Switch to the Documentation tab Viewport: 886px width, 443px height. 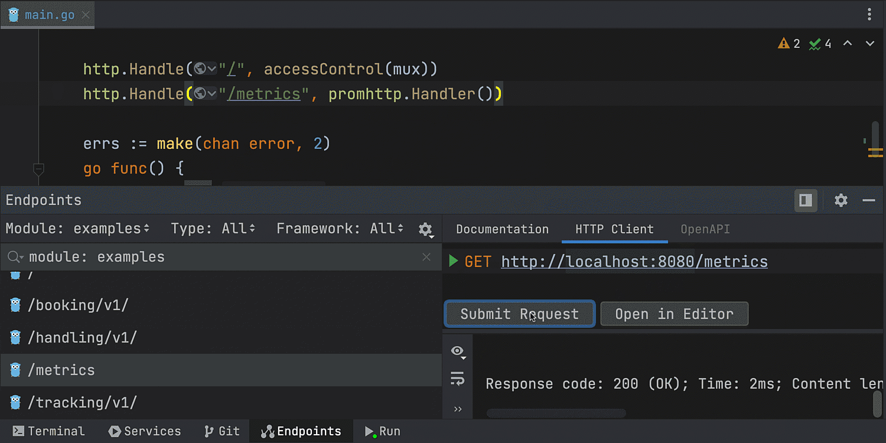click(x=502, y=229)
